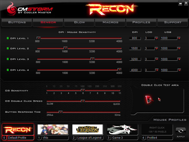
Task: Click the DPI value field showing 1600
Action: [135, 48]
